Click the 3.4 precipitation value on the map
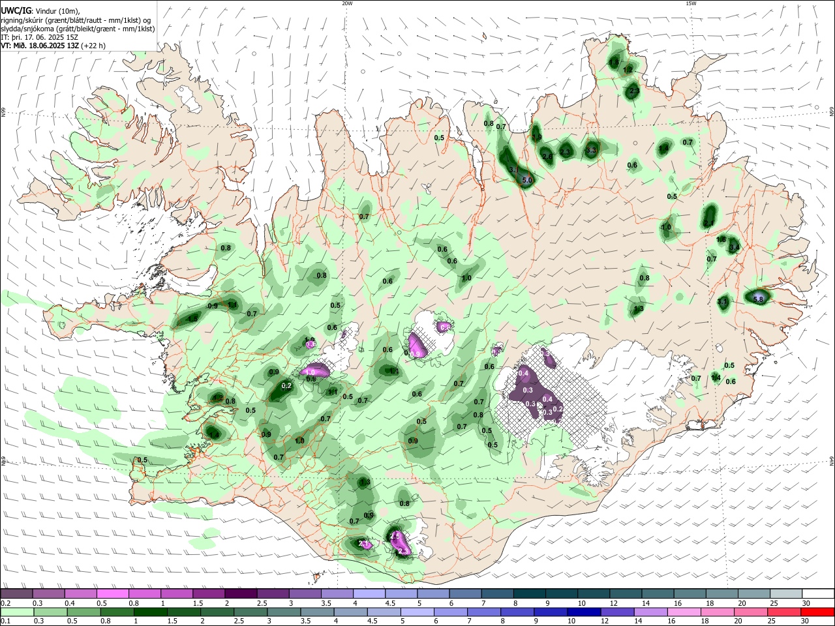The image size is (835, 626). tap(734, 247)
